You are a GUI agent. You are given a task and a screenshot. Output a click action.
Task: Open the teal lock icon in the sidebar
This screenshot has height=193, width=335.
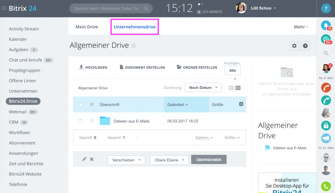(x=326, y=126)
